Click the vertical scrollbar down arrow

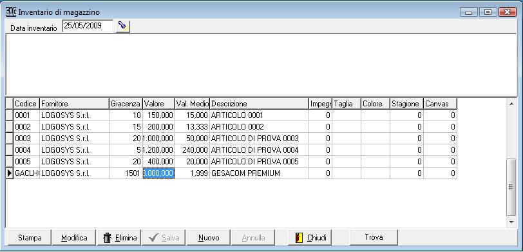coord(511,222)
